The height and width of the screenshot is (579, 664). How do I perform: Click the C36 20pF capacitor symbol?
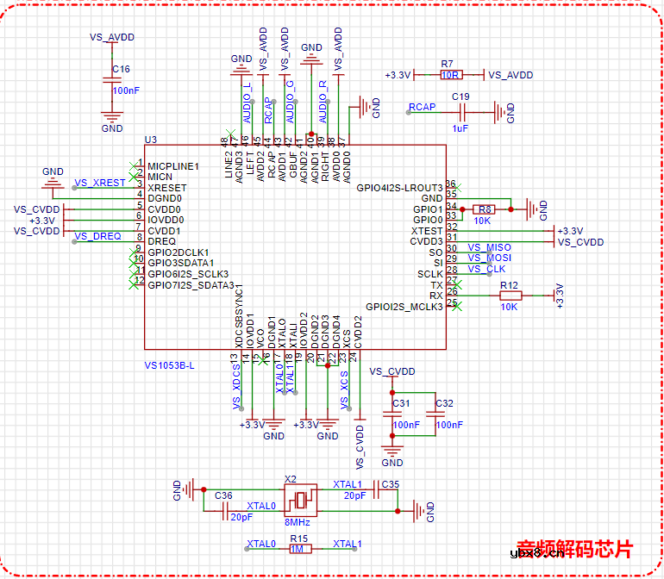(x=224, y=506)
